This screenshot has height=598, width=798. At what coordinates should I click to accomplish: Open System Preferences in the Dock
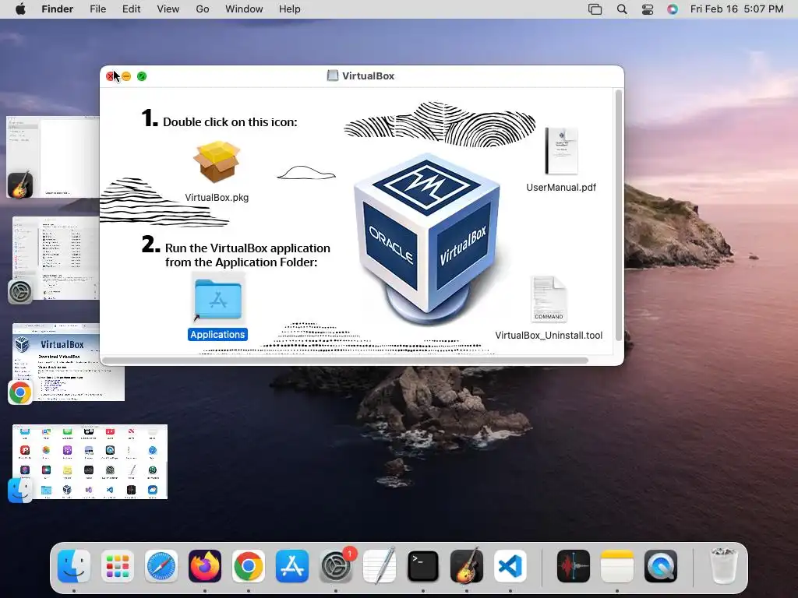click(x=336, y=566)
